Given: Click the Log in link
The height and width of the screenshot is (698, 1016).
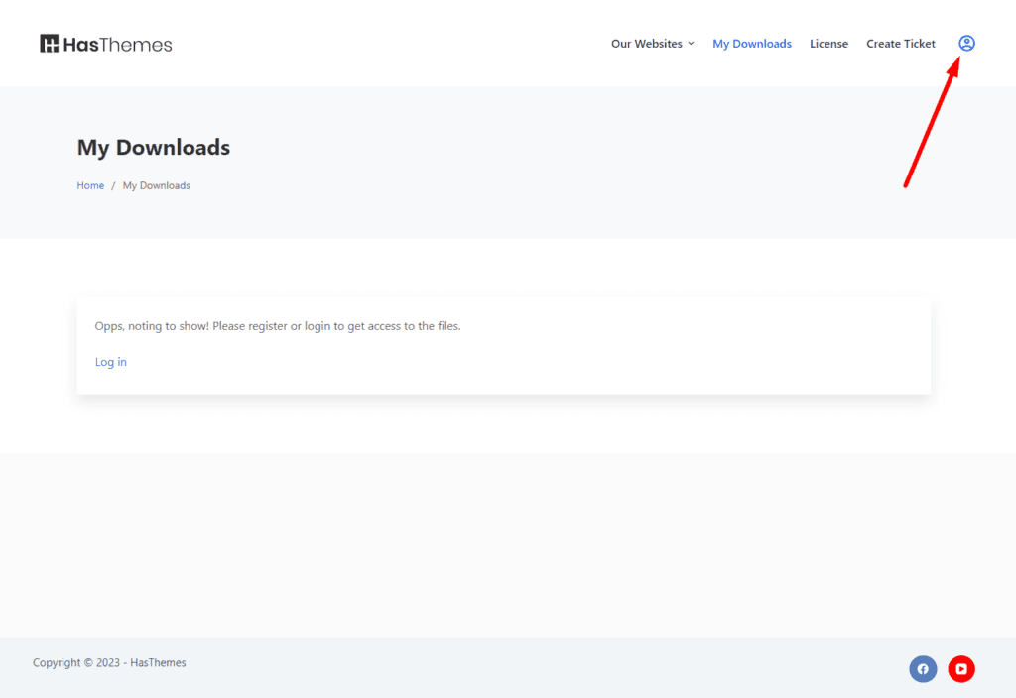Looking at the screenshot, I should click(x=111, y=362).
